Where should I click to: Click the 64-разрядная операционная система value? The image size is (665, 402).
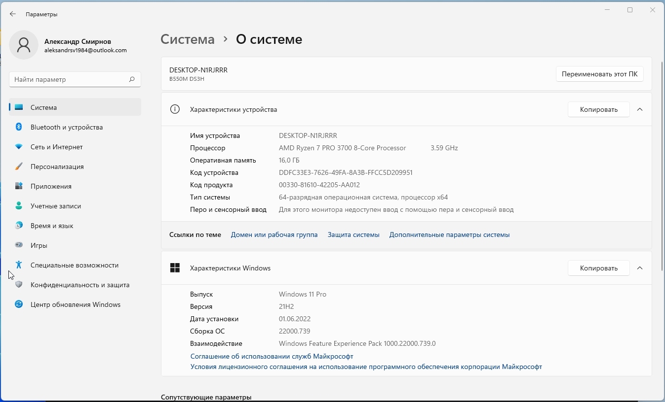click(x=363, y=198)
